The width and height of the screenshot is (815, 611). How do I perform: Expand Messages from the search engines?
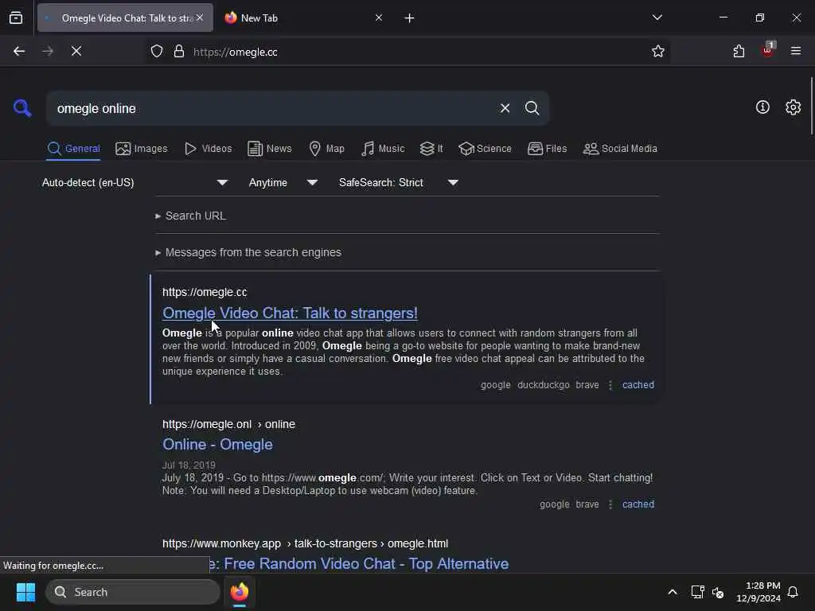coord(248,252)
